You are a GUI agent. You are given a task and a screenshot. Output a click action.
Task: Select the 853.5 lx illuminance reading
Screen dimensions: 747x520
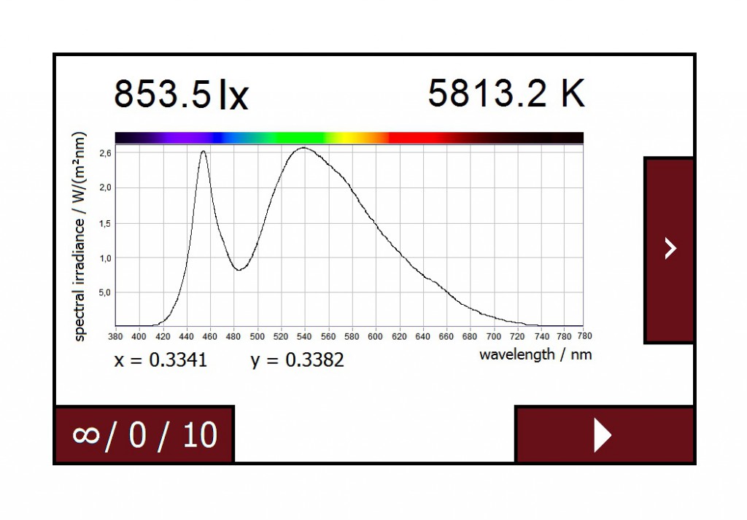coord(179,93)
